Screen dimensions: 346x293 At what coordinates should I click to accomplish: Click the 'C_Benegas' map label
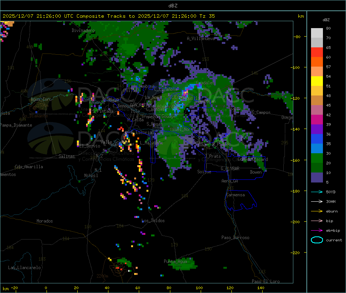(x=123, y=106)
